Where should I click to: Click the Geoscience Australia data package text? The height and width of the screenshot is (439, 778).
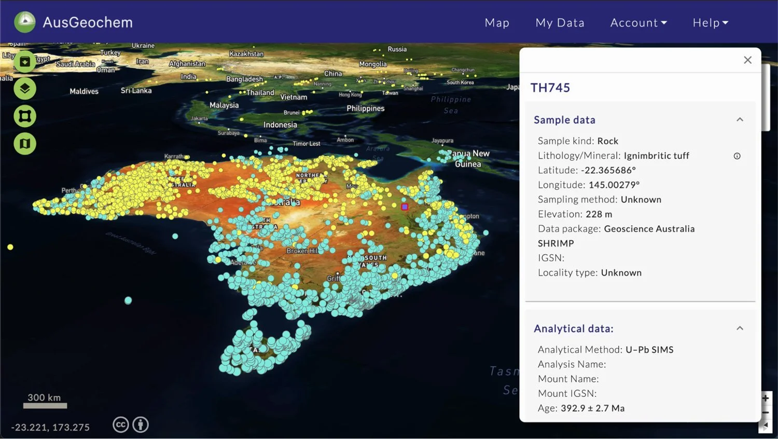click(x=649, y=229)
